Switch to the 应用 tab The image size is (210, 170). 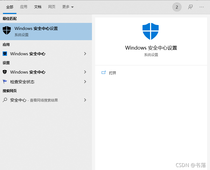click(24, 7)
